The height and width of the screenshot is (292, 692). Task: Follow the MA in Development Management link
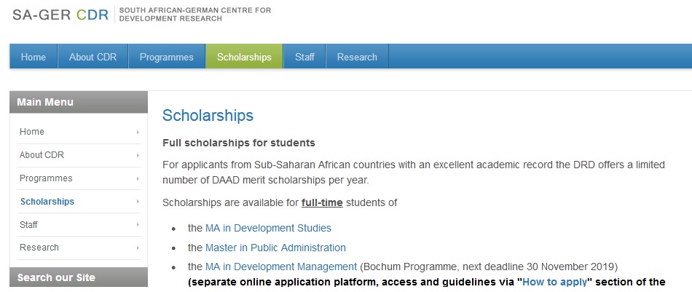(281, 267)
